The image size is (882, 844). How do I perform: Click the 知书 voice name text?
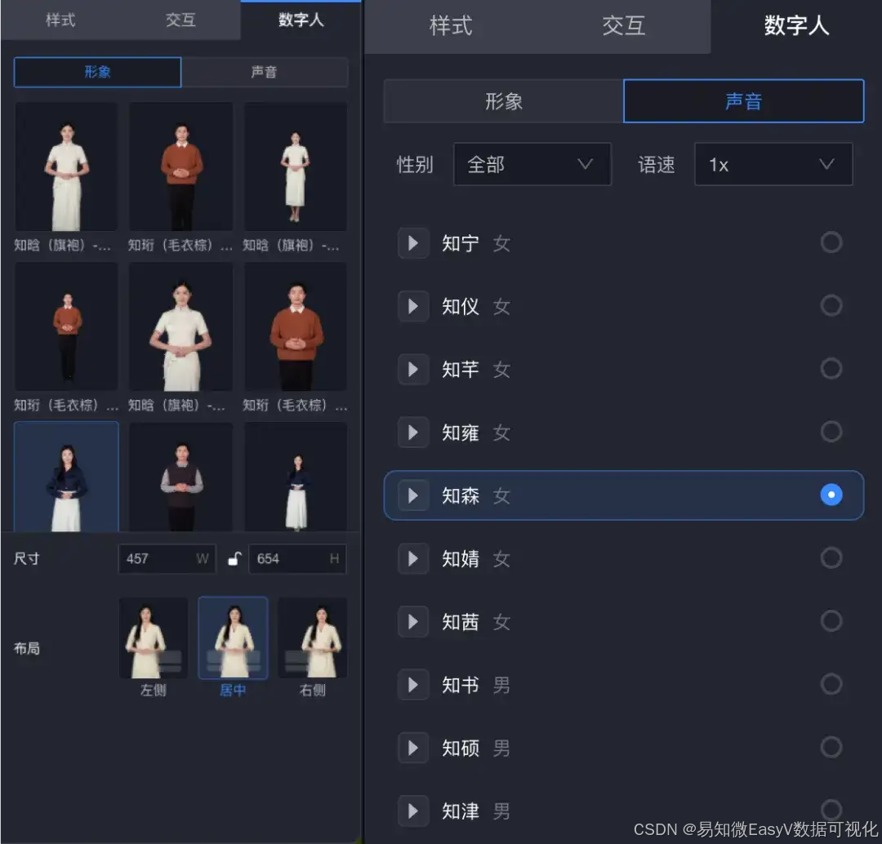pos(460,685)
